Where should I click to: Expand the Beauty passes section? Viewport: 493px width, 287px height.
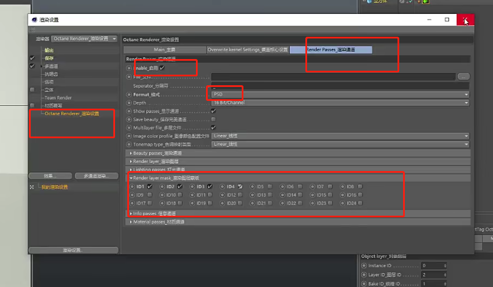pyautogui.click(x=131, y=153)
